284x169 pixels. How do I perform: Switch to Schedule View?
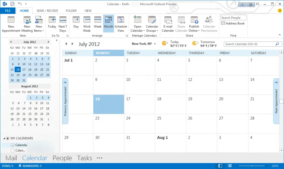(121, 24)
